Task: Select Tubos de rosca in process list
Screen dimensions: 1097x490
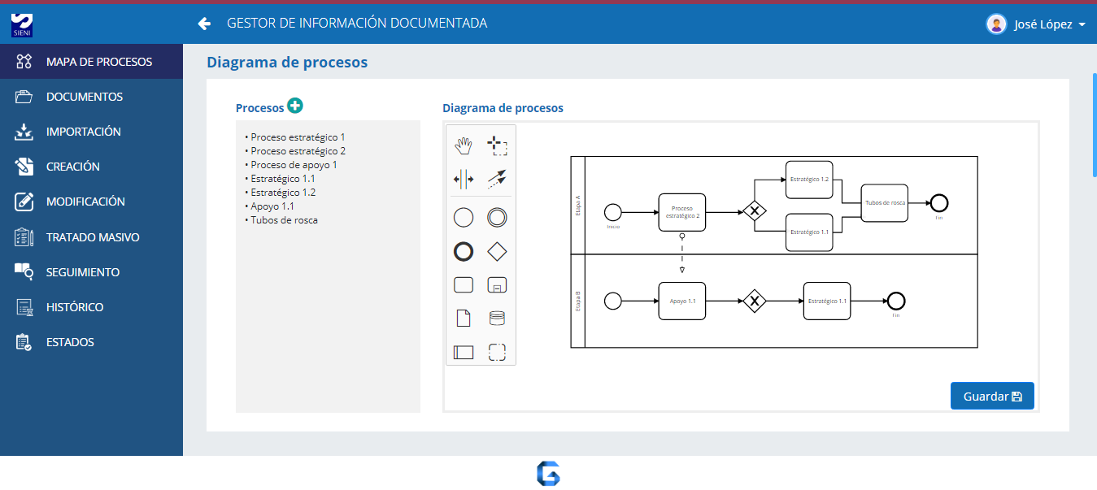Action: coord(284,220)
